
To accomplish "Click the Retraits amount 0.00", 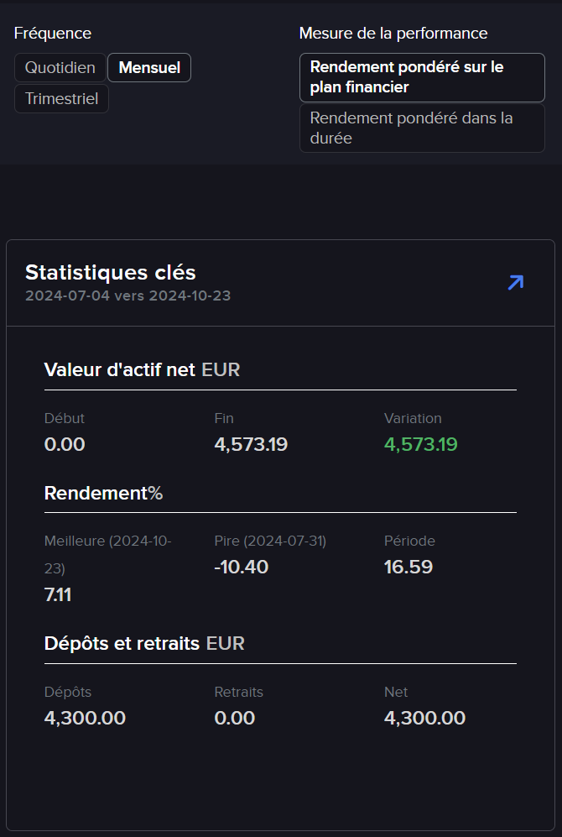I will tap(235, 718).
